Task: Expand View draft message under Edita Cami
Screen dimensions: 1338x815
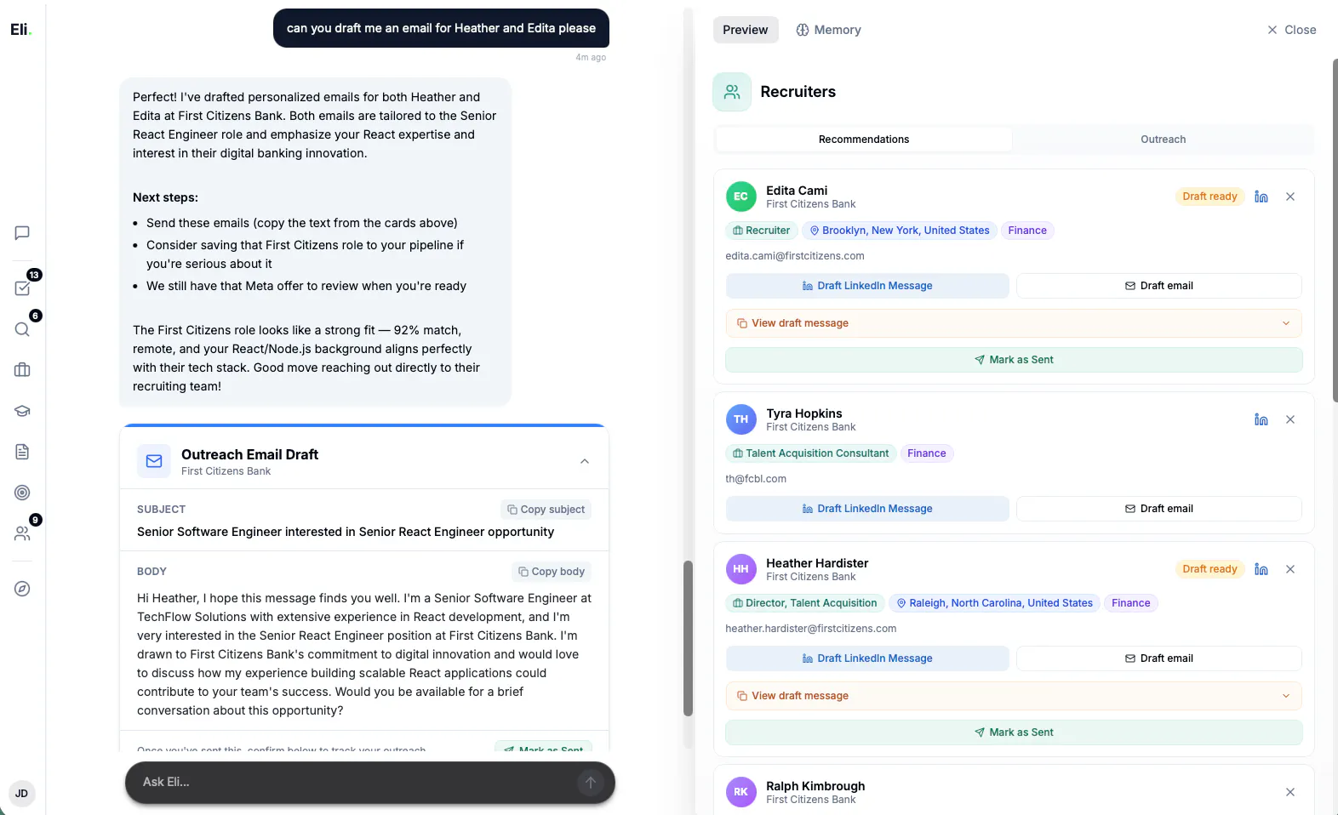Action: point(1014,323)
